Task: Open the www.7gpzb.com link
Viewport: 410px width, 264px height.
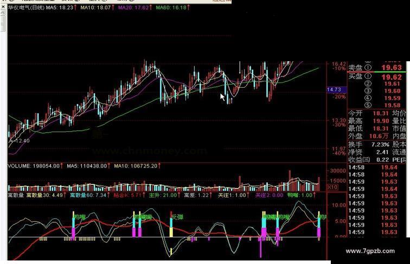Action: coord(370,251)
